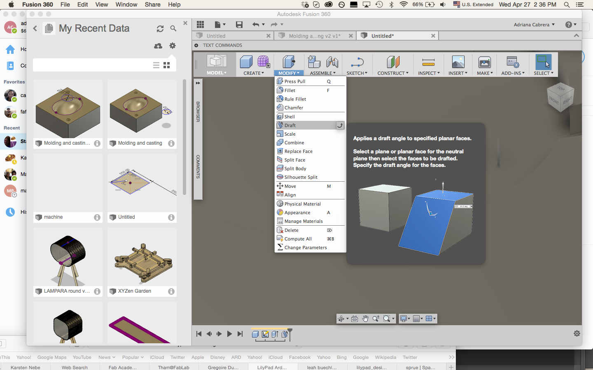
Task: Click the Make 3D print icon
Action: pos(484,62)
